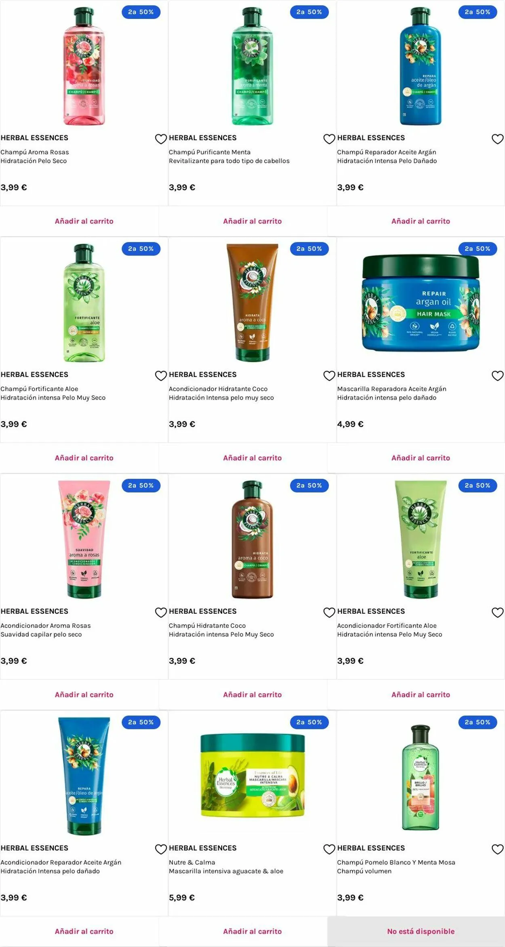Open the argan oil hair mask image
505x947 pixels.
pyautogui.click(x=421, y=302)
